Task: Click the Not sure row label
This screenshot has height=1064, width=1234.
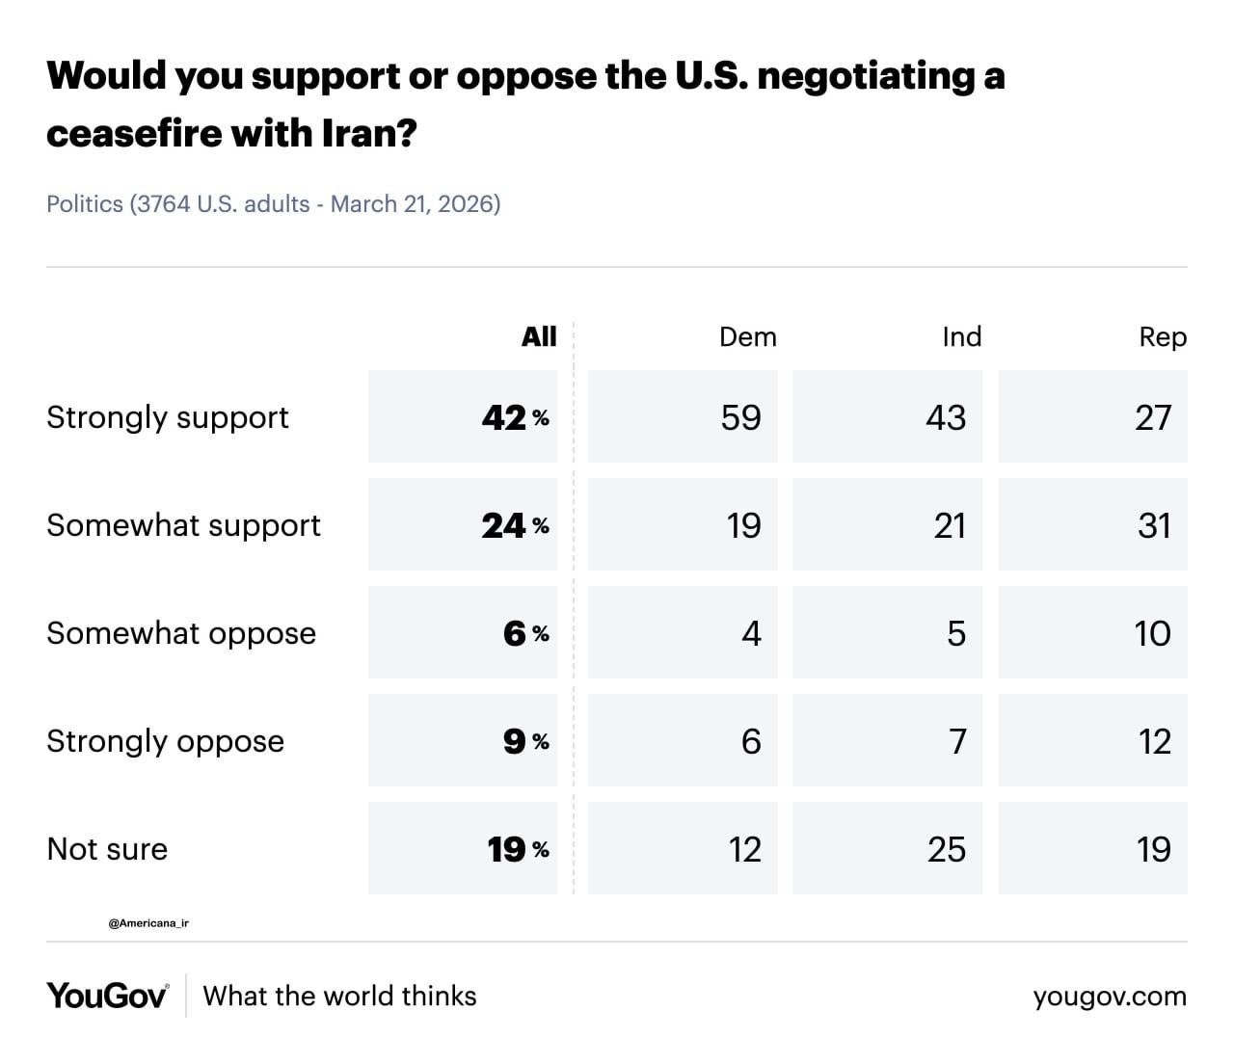Action: tap(107, 849)
